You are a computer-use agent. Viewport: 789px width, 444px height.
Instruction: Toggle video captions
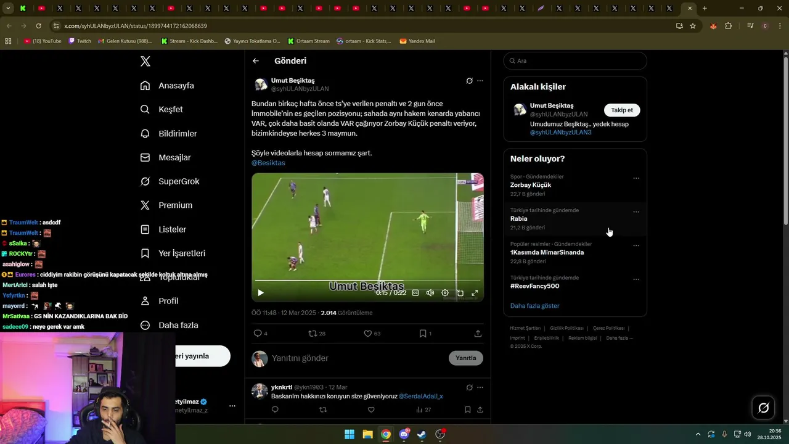click(x=415, y=293)
